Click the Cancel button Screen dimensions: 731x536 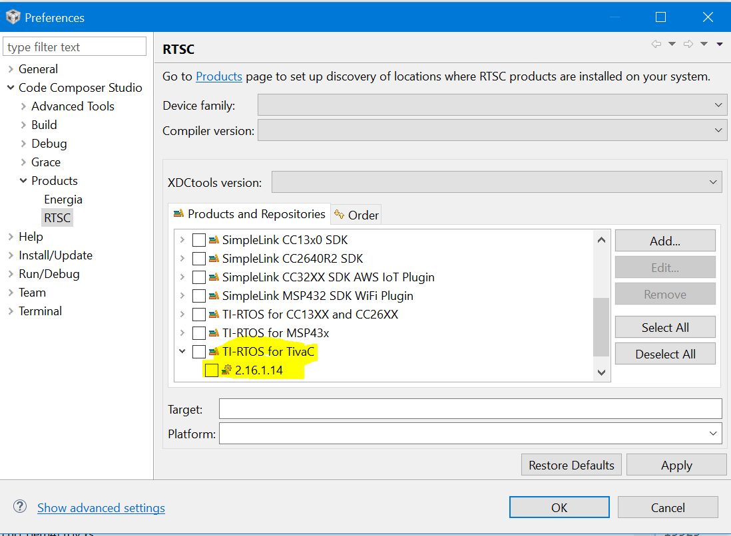[x=668, y=507]
